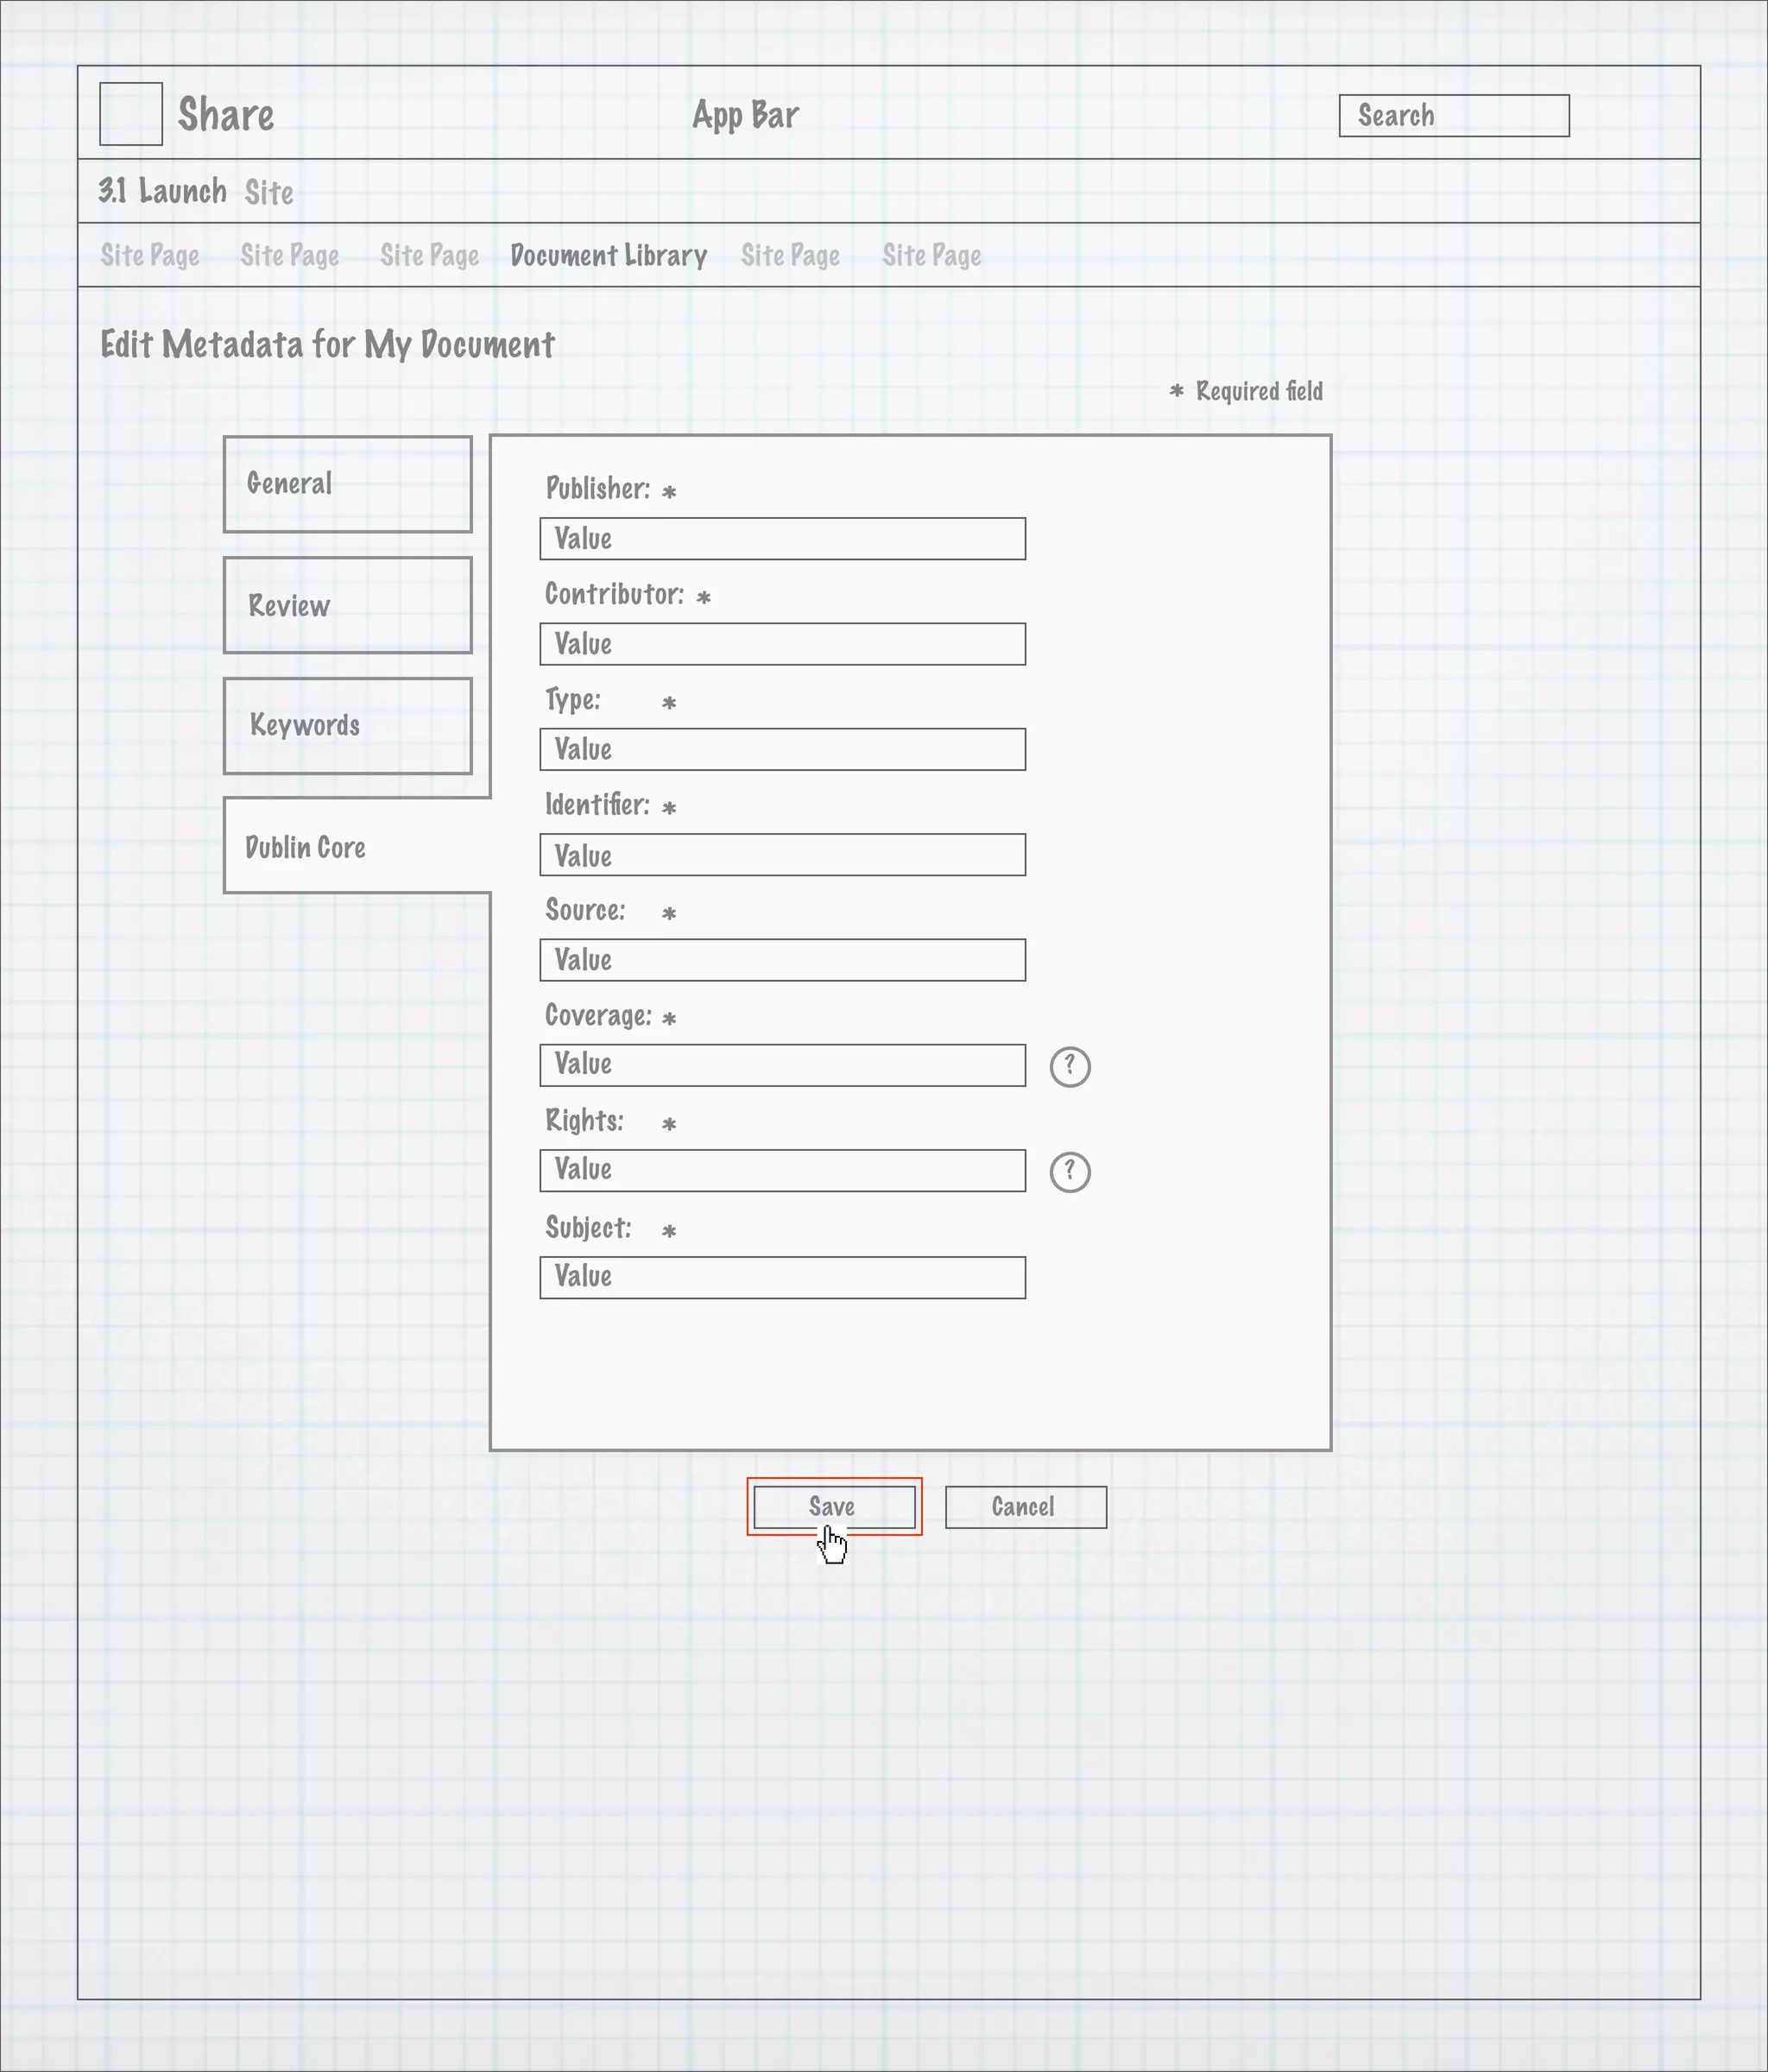1768x2072 pixels.
Task: Open the Document Library page
Action: point(608,256)
